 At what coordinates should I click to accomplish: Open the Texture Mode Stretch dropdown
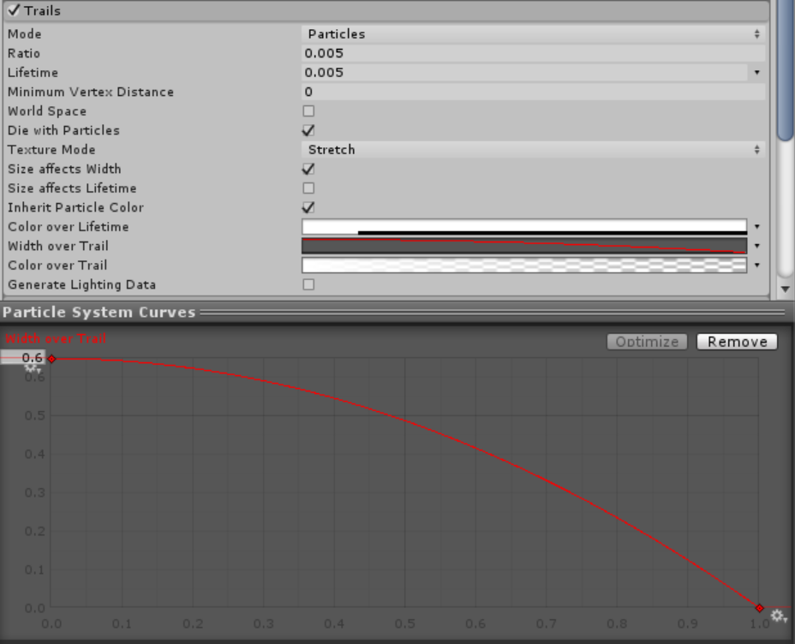click(533, 150)
